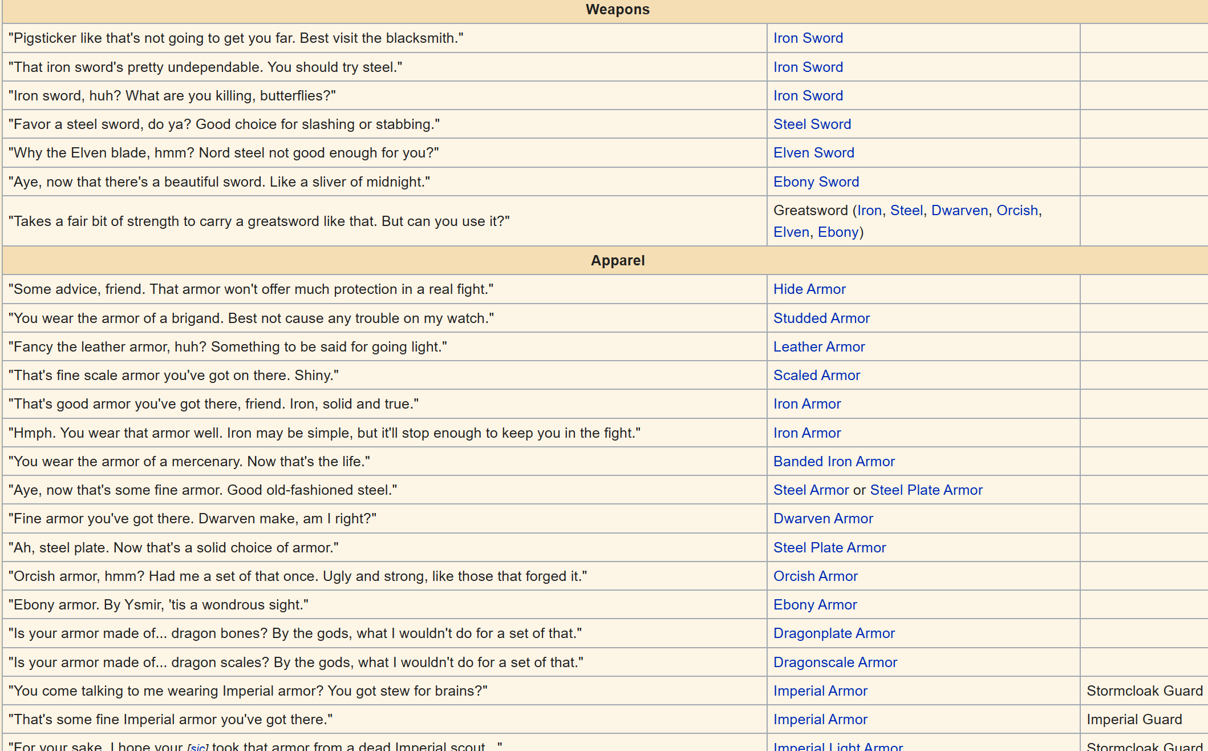Open Iron Sword link in the butterflies row
This screenshot has width=1208, height=751.
click(x=808, y=96)
